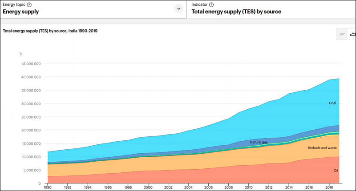Click the 2000 year tick label
Image resolution: width=356 pixels, height=191 pixels.
tap(148, 187)
